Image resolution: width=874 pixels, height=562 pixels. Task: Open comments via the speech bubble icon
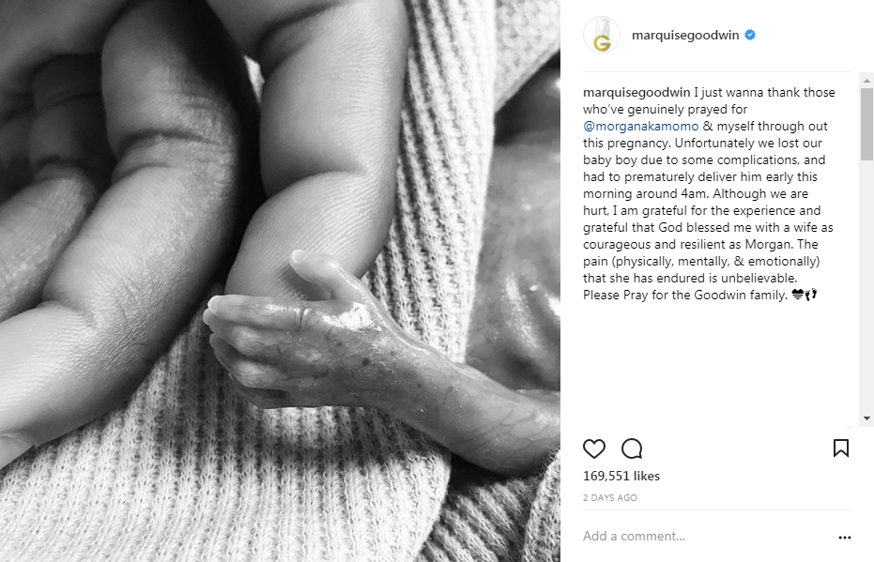point(632,448)
